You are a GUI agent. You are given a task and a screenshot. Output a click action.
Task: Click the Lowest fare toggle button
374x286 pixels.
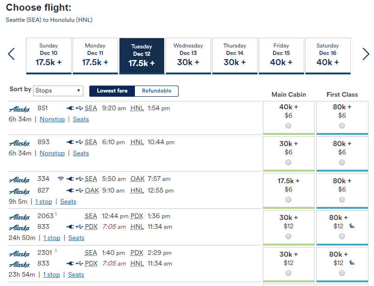tap(112, 91)
